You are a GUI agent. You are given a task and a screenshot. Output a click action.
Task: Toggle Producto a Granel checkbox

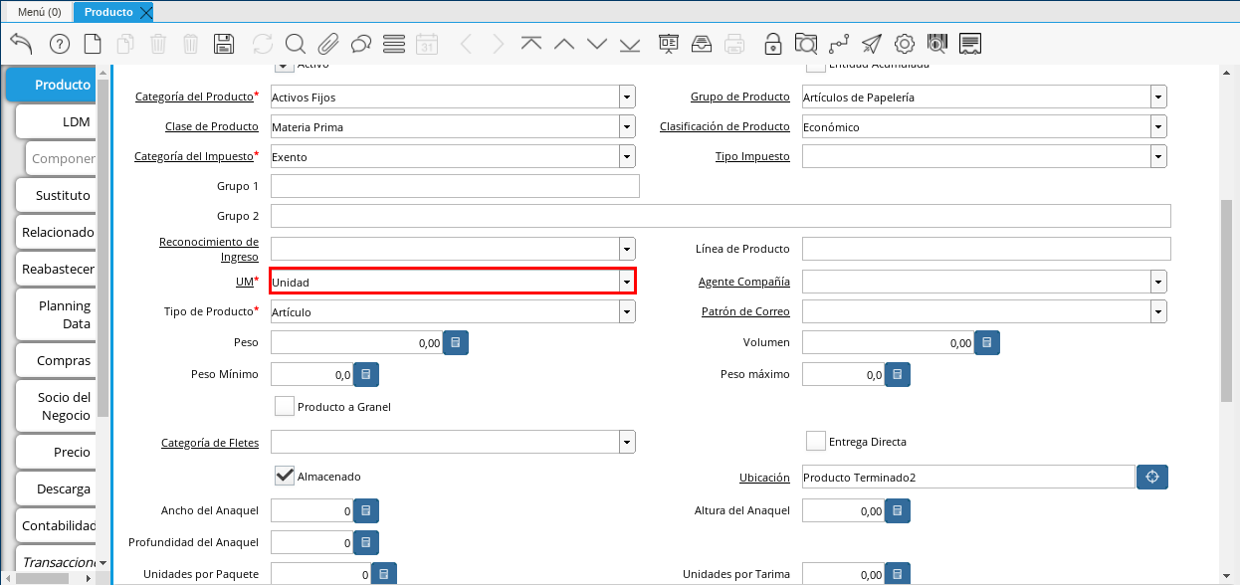pyautogui.click(x=285, y=406)
